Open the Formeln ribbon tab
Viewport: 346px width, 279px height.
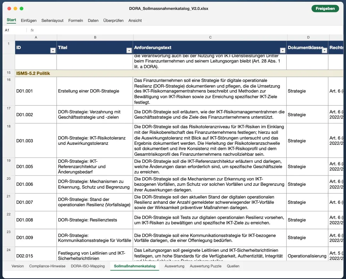(x=76, y=20)
